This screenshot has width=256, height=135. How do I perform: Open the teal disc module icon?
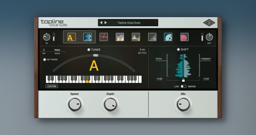tap(168, 37)
